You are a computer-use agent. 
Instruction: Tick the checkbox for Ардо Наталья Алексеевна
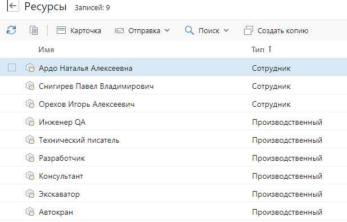coord(12,67)
